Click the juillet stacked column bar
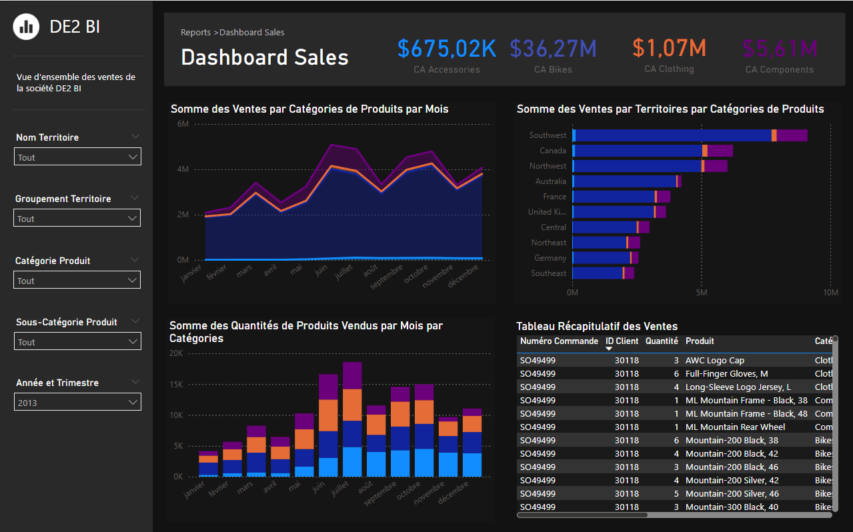853x532 pixels. tap(352, 420)
